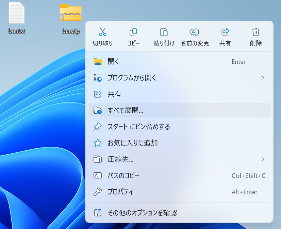Screen dimensions: 281x229
Task: Click パスのコピー to copy path
Action: pyautogui.click(x=123, y=175)
